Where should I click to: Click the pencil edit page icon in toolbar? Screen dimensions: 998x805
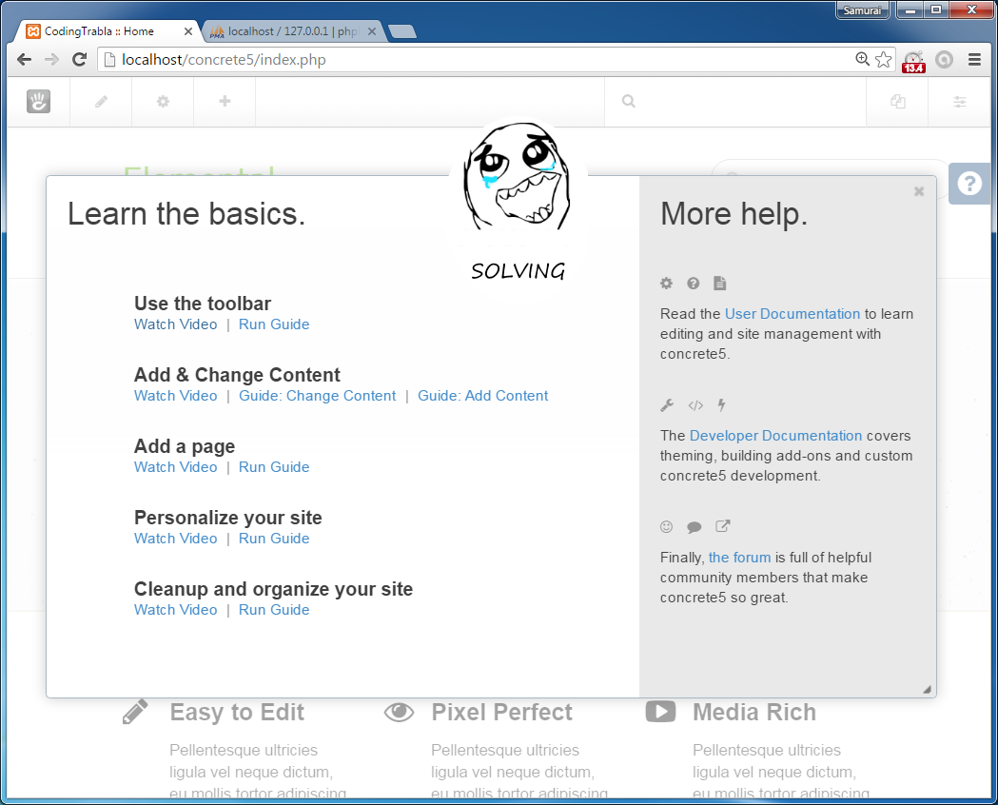coord(101,101)
